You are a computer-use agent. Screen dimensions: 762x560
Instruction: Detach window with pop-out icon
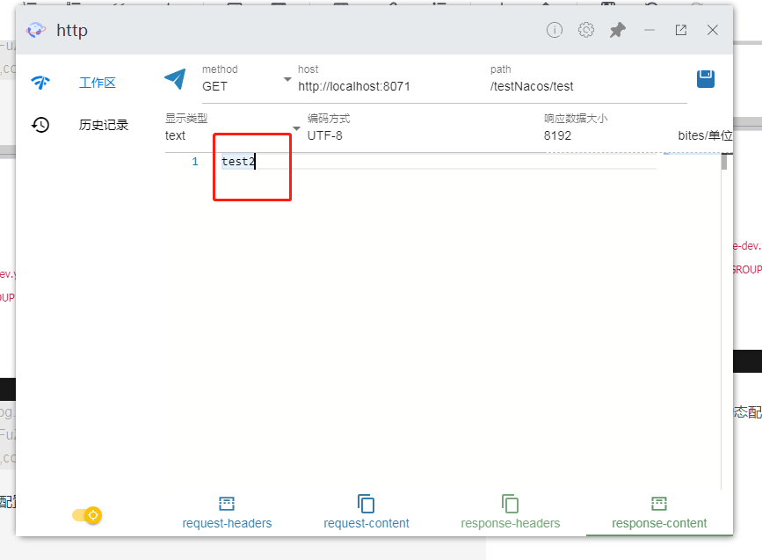point(681,30)
